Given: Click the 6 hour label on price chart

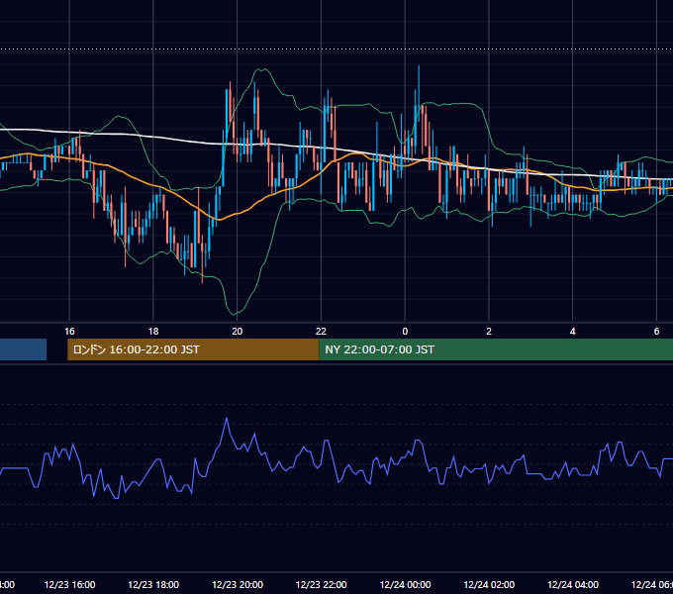Looking at the screenshot, I should pyautogui.click(x=656, y=332).
